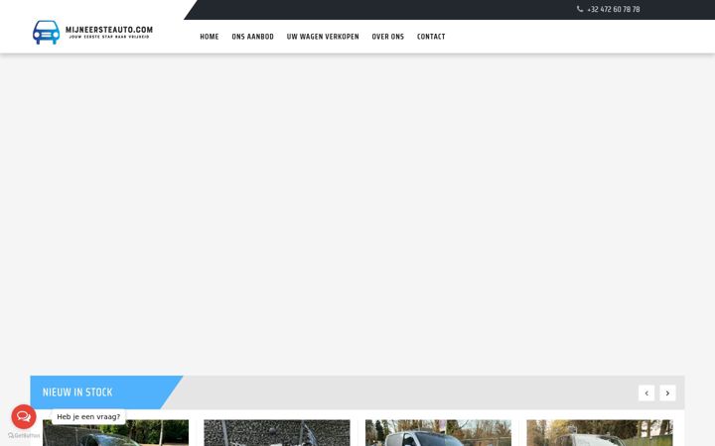715x446 pixels.
Task: Open the first car thumbnail in stock
Action: 115,433
